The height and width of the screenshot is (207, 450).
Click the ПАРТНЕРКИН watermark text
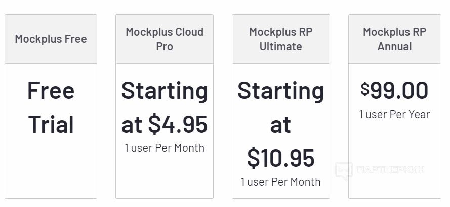click(x=390, y=170)
